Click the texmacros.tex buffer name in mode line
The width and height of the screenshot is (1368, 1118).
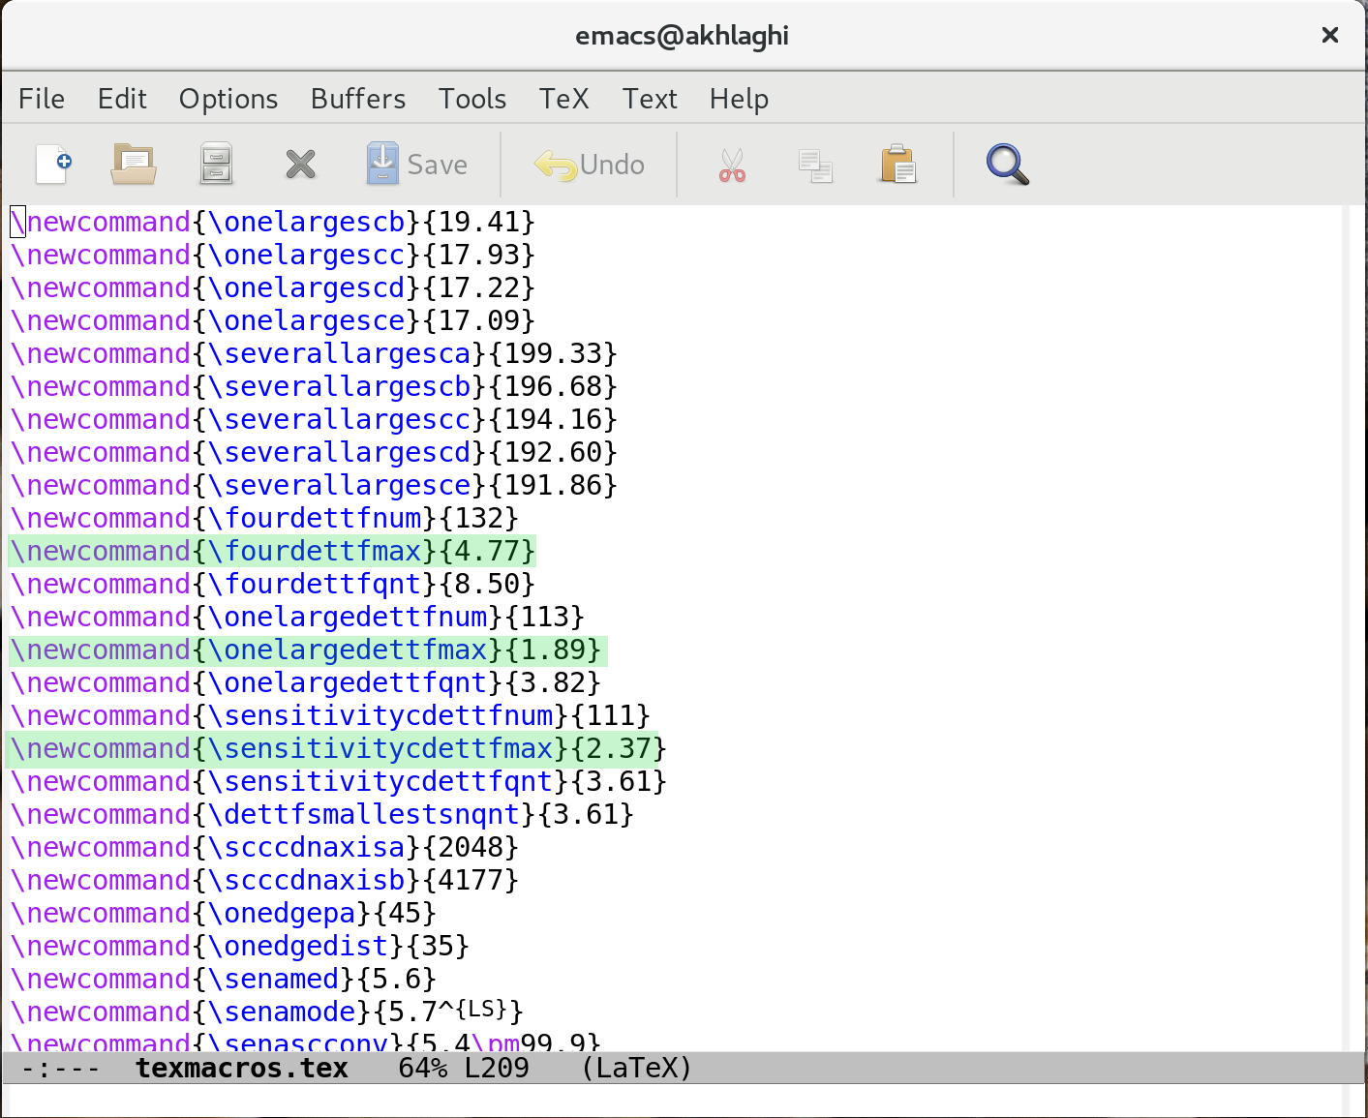241,1068
